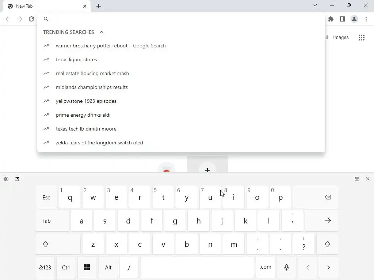
Task: Select 'zelda tears of the kingdom switch oled'
Action: (x=181, y=143)
